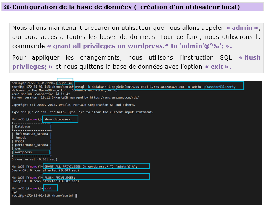273x214 pixels.
Task: Click the purple "« exit »." text in the paragraph
Action: tap(218, 67)
